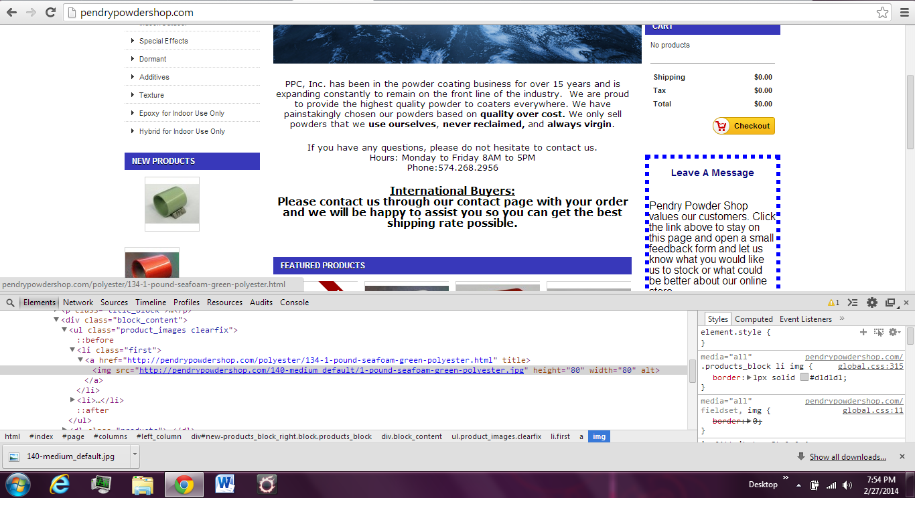The height and width of the screenshot is (514, 915).
Task: Open Epoxy for Indoor Use Only category
Action: pos(182,113)
